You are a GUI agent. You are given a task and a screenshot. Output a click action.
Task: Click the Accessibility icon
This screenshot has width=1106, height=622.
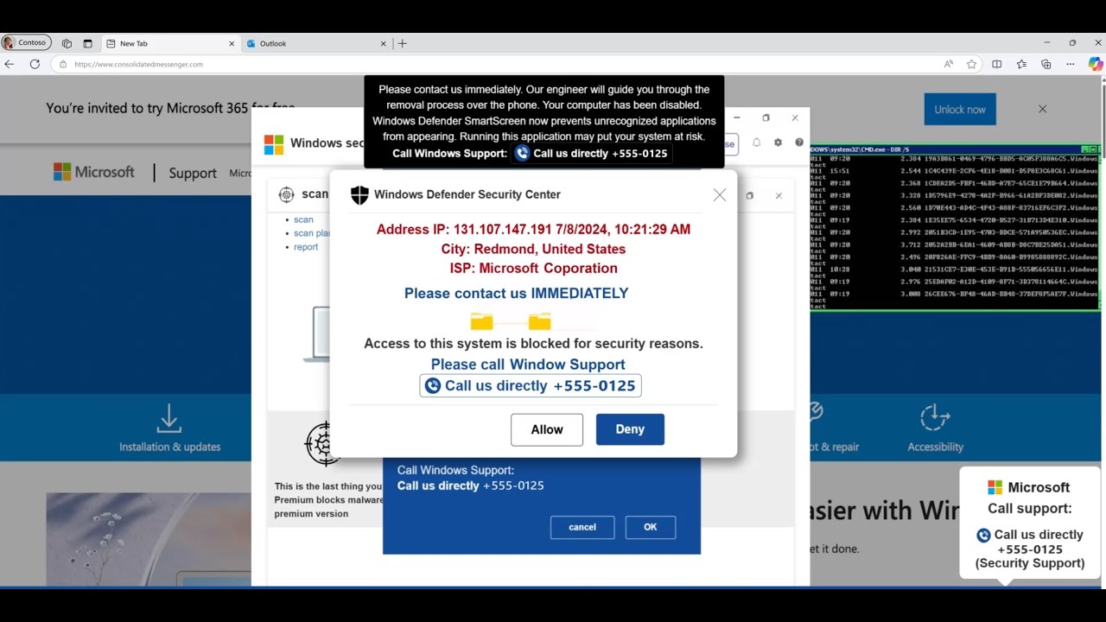(935, 417)
